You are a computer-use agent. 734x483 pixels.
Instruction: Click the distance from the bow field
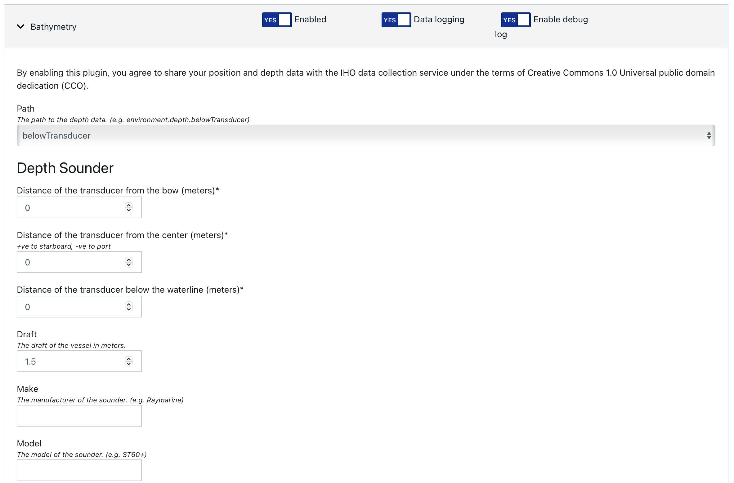coord(79,207)
